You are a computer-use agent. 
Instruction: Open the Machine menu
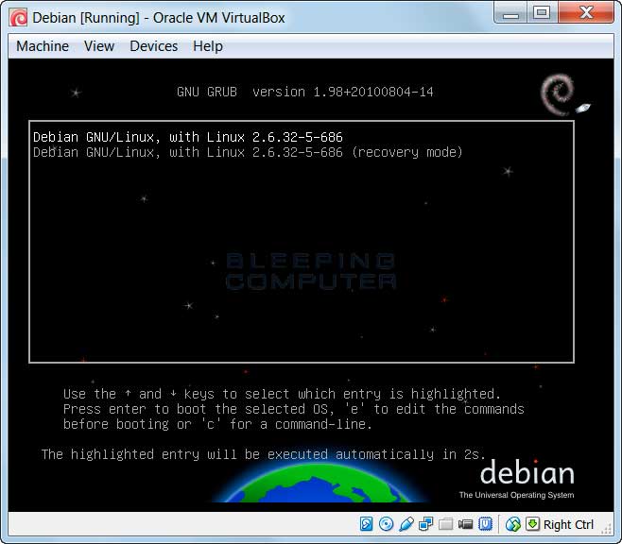(43, 46)
